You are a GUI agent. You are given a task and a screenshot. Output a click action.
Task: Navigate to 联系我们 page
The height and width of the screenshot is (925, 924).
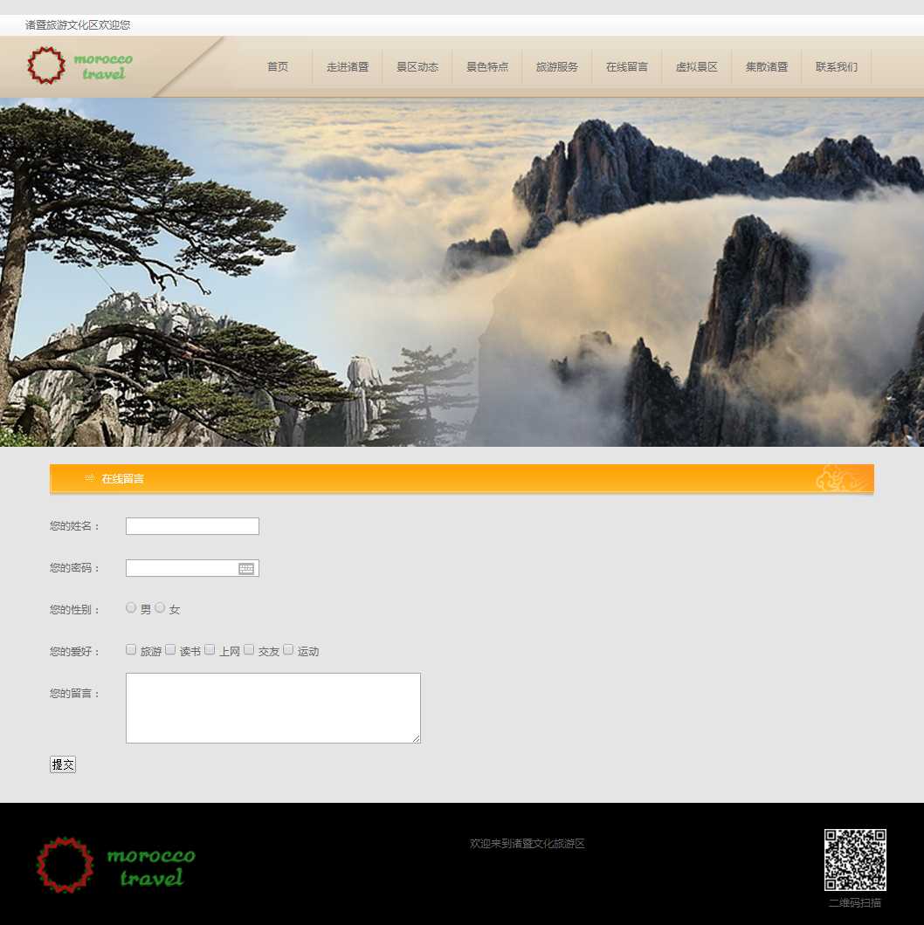click(x=837, y=67)
